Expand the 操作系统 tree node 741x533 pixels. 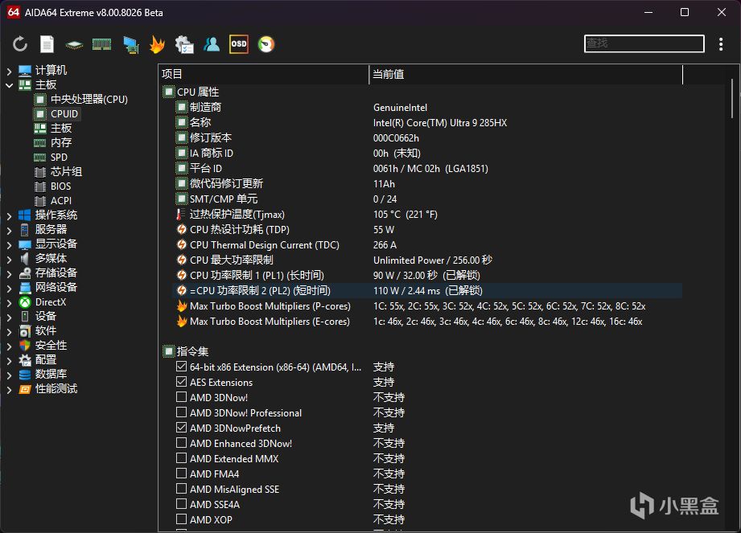9,215
